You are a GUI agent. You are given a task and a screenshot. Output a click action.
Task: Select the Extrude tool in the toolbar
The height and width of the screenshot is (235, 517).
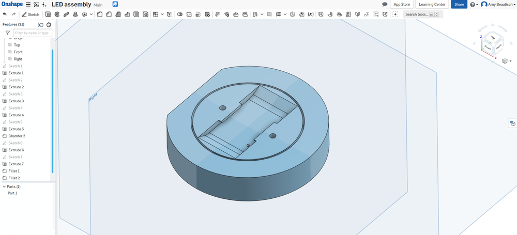(48, 14)
